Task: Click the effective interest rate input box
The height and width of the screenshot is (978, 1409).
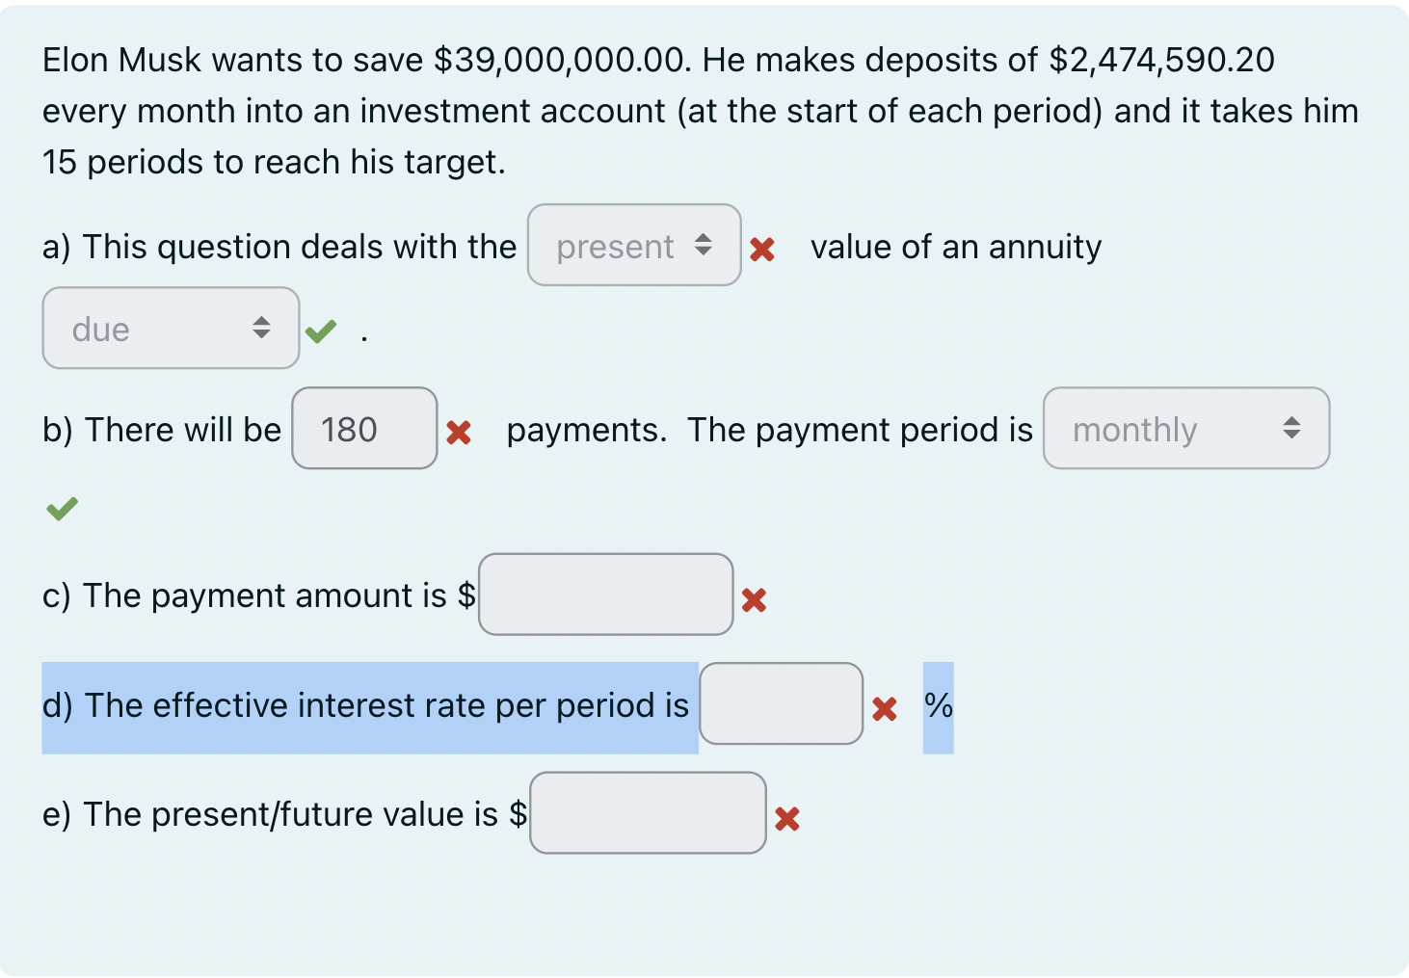Action: point(781,704)
